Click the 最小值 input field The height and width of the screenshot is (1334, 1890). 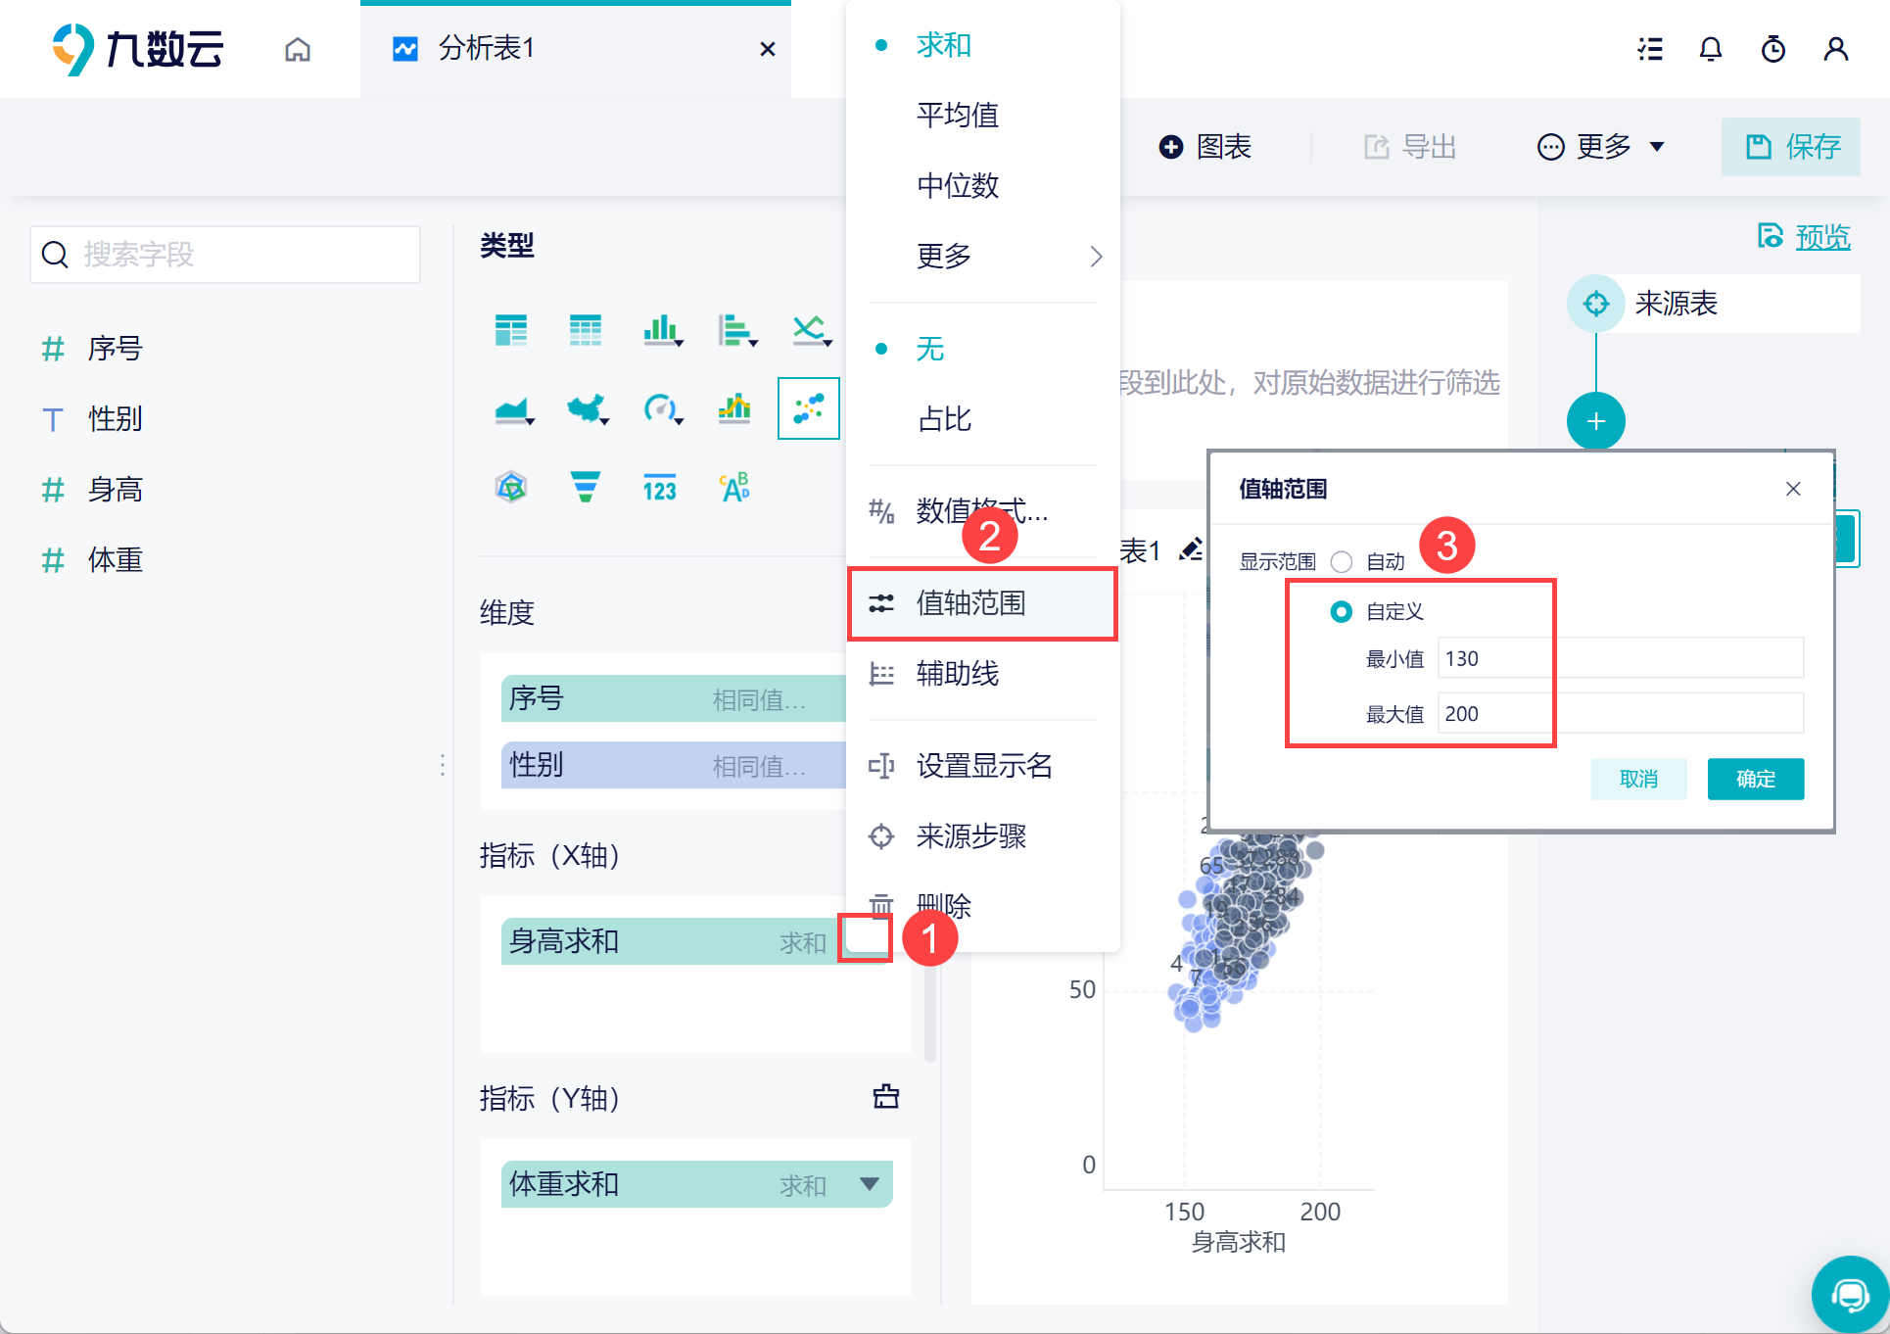(1620, 658)
